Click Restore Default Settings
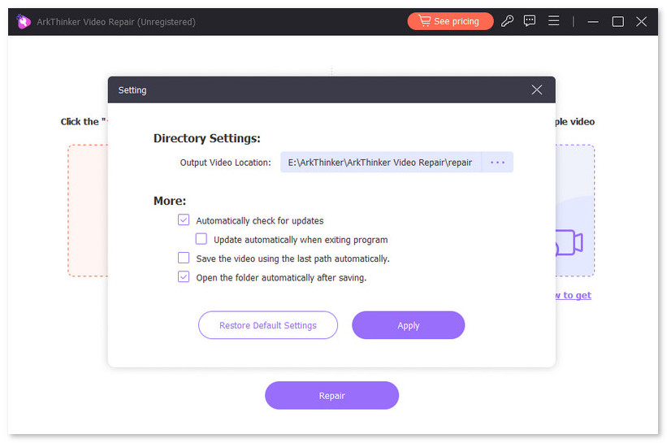Image resolution: width=667 pixels, height=443 pixels. pos(268,325)
